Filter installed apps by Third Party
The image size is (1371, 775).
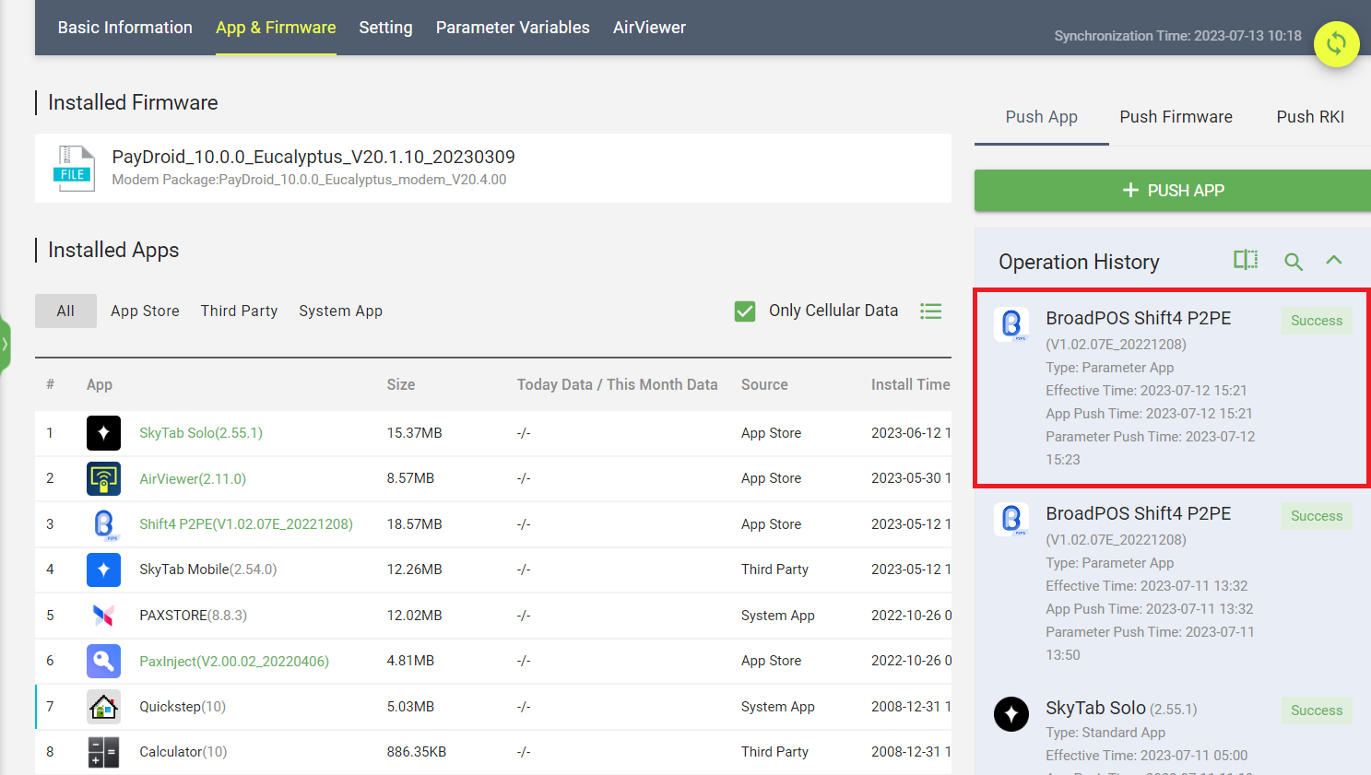(239, 311)
